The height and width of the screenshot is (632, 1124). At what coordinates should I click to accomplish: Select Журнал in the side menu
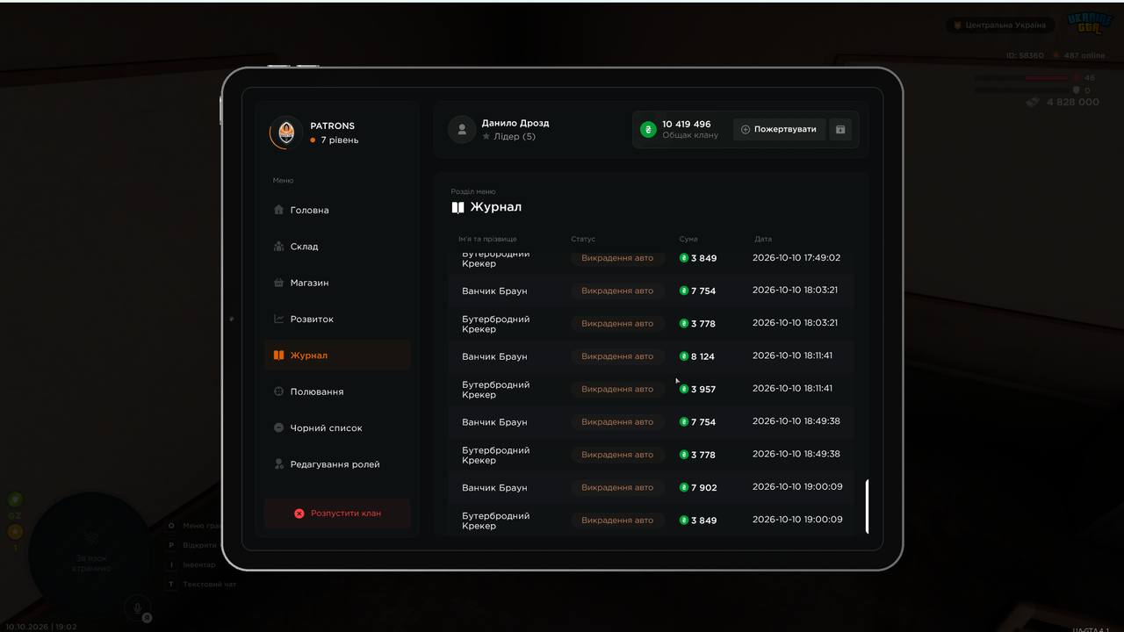[337, 355]
